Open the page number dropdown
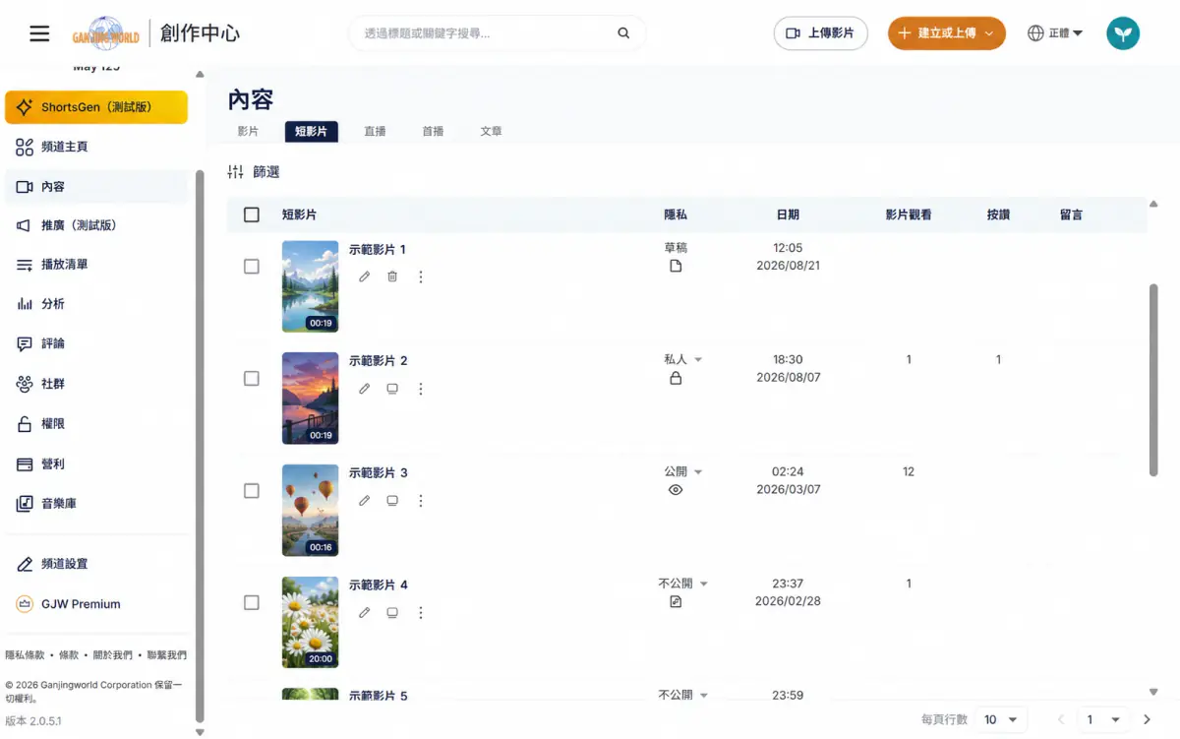The image size is (1180, 739). coord(1103,719)
